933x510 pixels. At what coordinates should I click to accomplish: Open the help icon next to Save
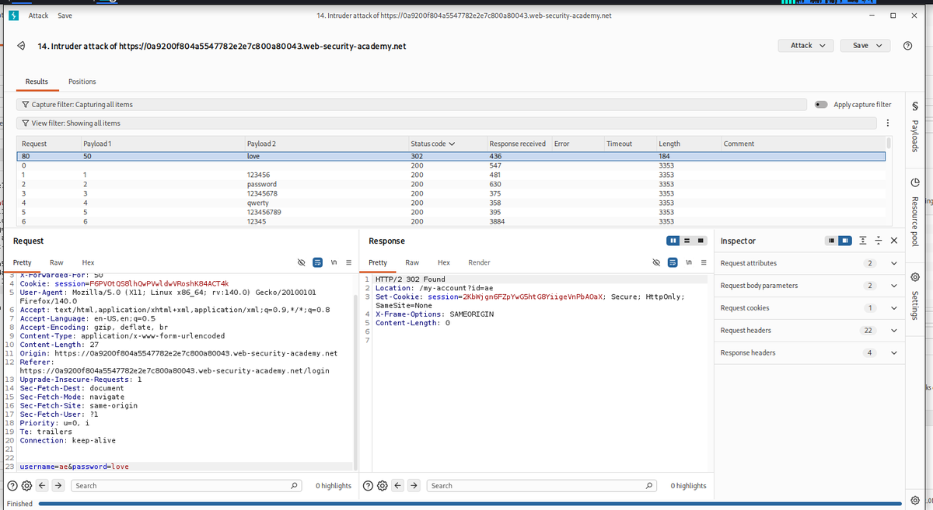point(907,46)
